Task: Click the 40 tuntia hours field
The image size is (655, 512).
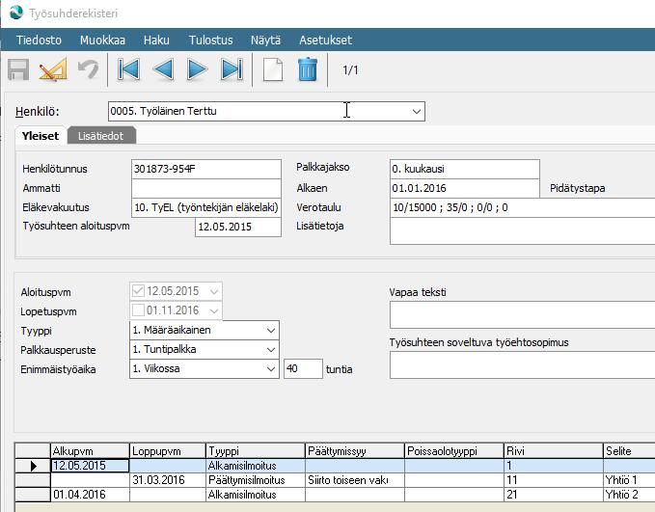Action: [303, 368]
